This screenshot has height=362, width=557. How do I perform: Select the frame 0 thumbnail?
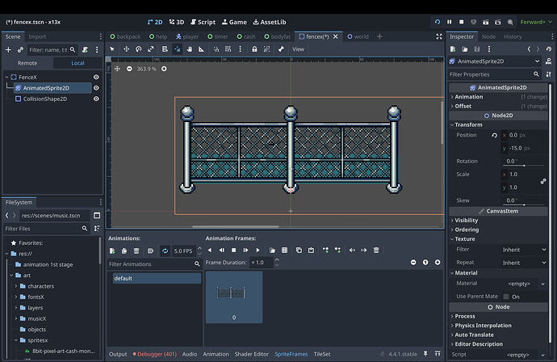click(x=234, y=297)
